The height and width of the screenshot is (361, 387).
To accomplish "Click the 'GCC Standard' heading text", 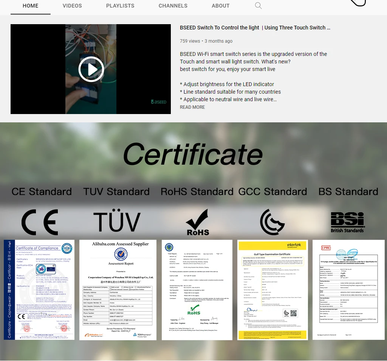I will [x=273, y=191].
